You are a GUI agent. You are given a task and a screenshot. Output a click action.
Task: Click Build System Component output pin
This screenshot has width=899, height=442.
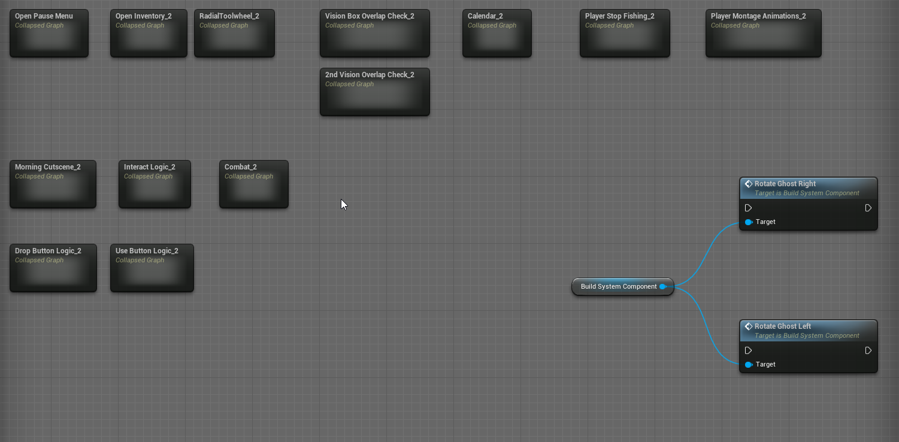tap(663, 287)
